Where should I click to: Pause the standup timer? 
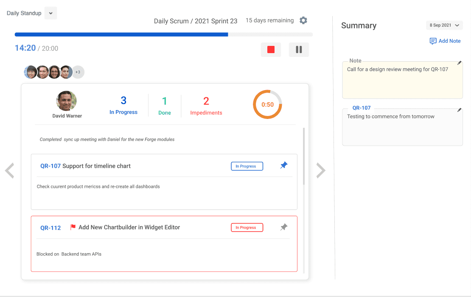(x=299, y=50)
